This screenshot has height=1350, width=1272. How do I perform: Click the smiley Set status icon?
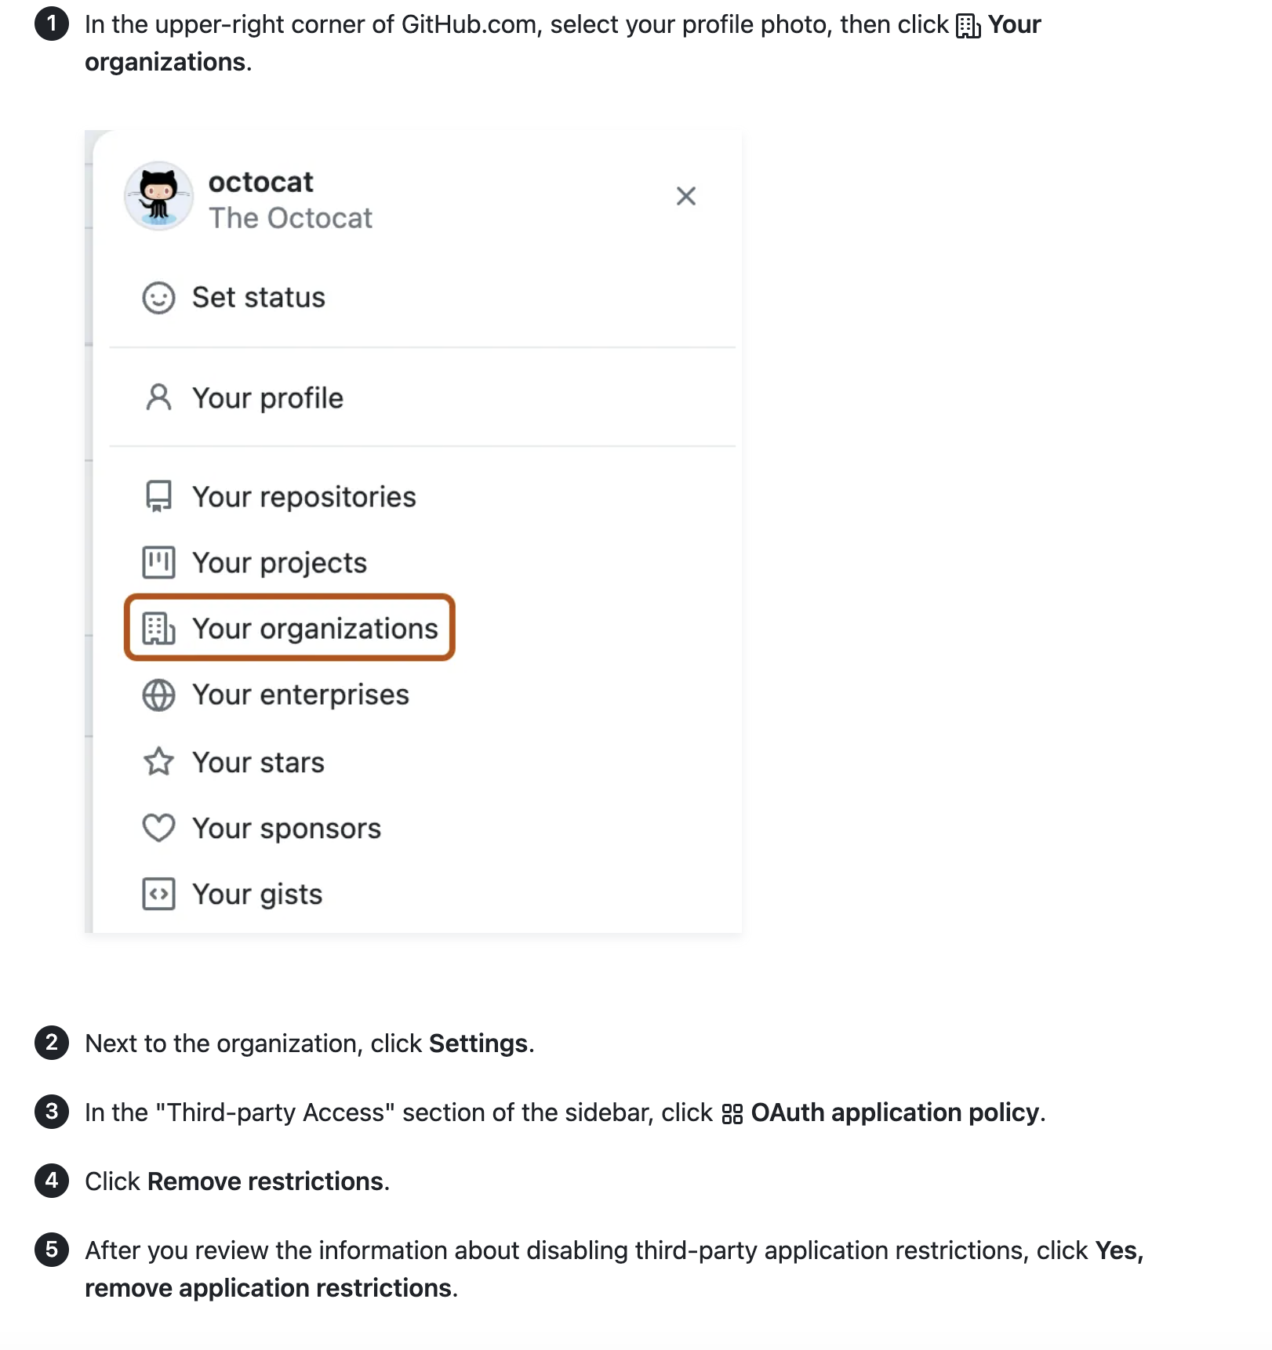(x=158, y=298)
